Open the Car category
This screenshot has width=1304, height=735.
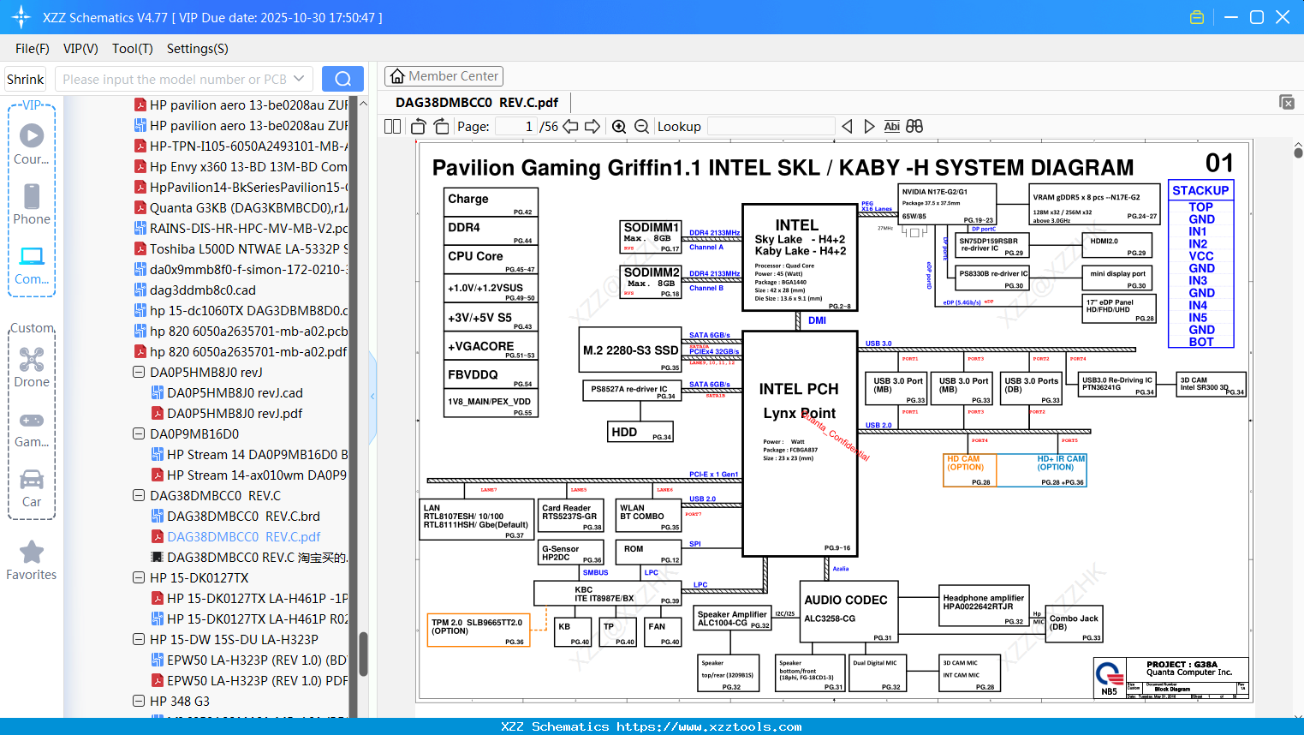pyautogui.click(x=32, y=488)
